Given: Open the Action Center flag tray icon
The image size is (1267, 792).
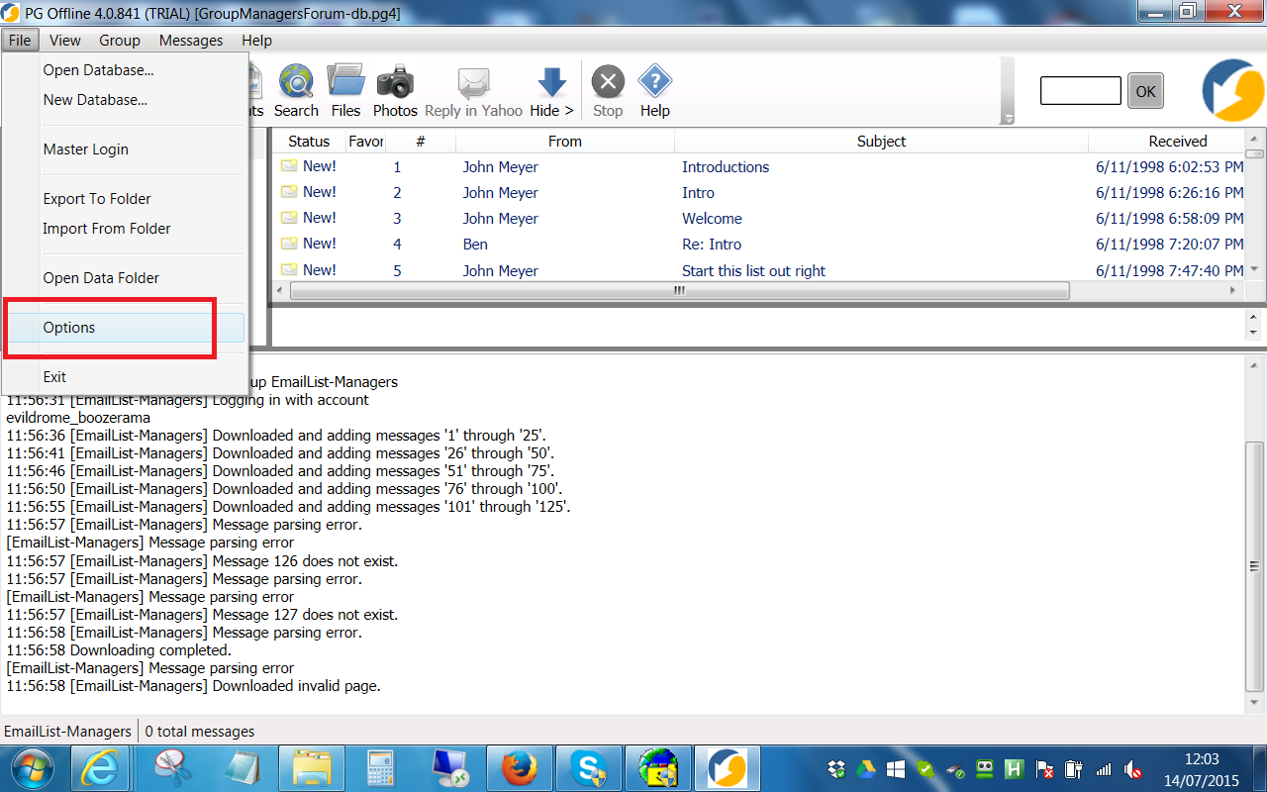Looking at the screenshot, I should click(x=1043, y=769).
